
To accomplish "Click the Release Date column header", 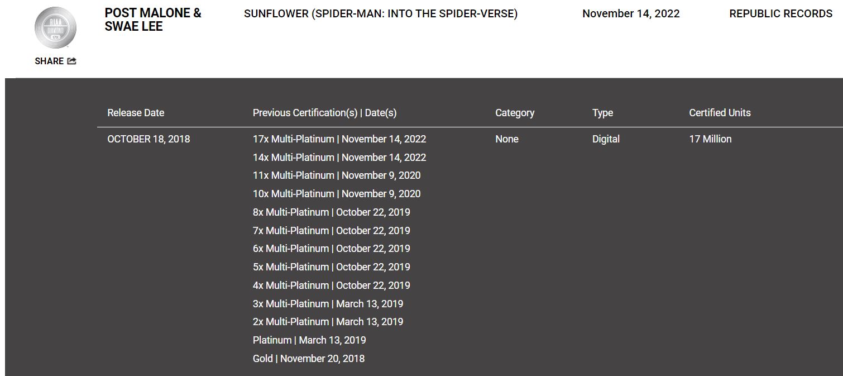I will click(x=136, y=113).
